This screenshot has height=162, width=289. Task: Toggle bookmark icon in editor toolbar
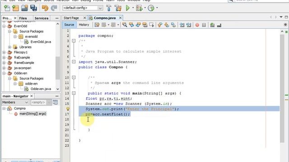tap(173, 25)
